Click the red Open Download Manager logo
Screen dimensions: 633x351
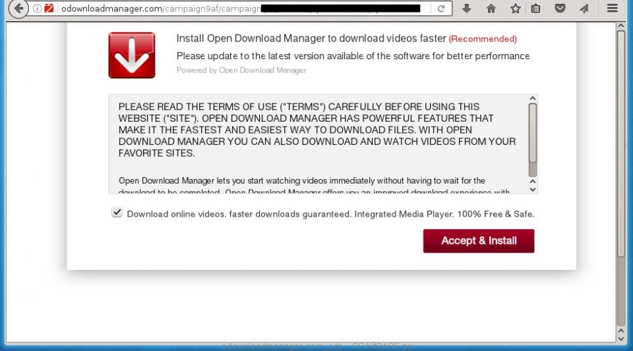(132, 55)
